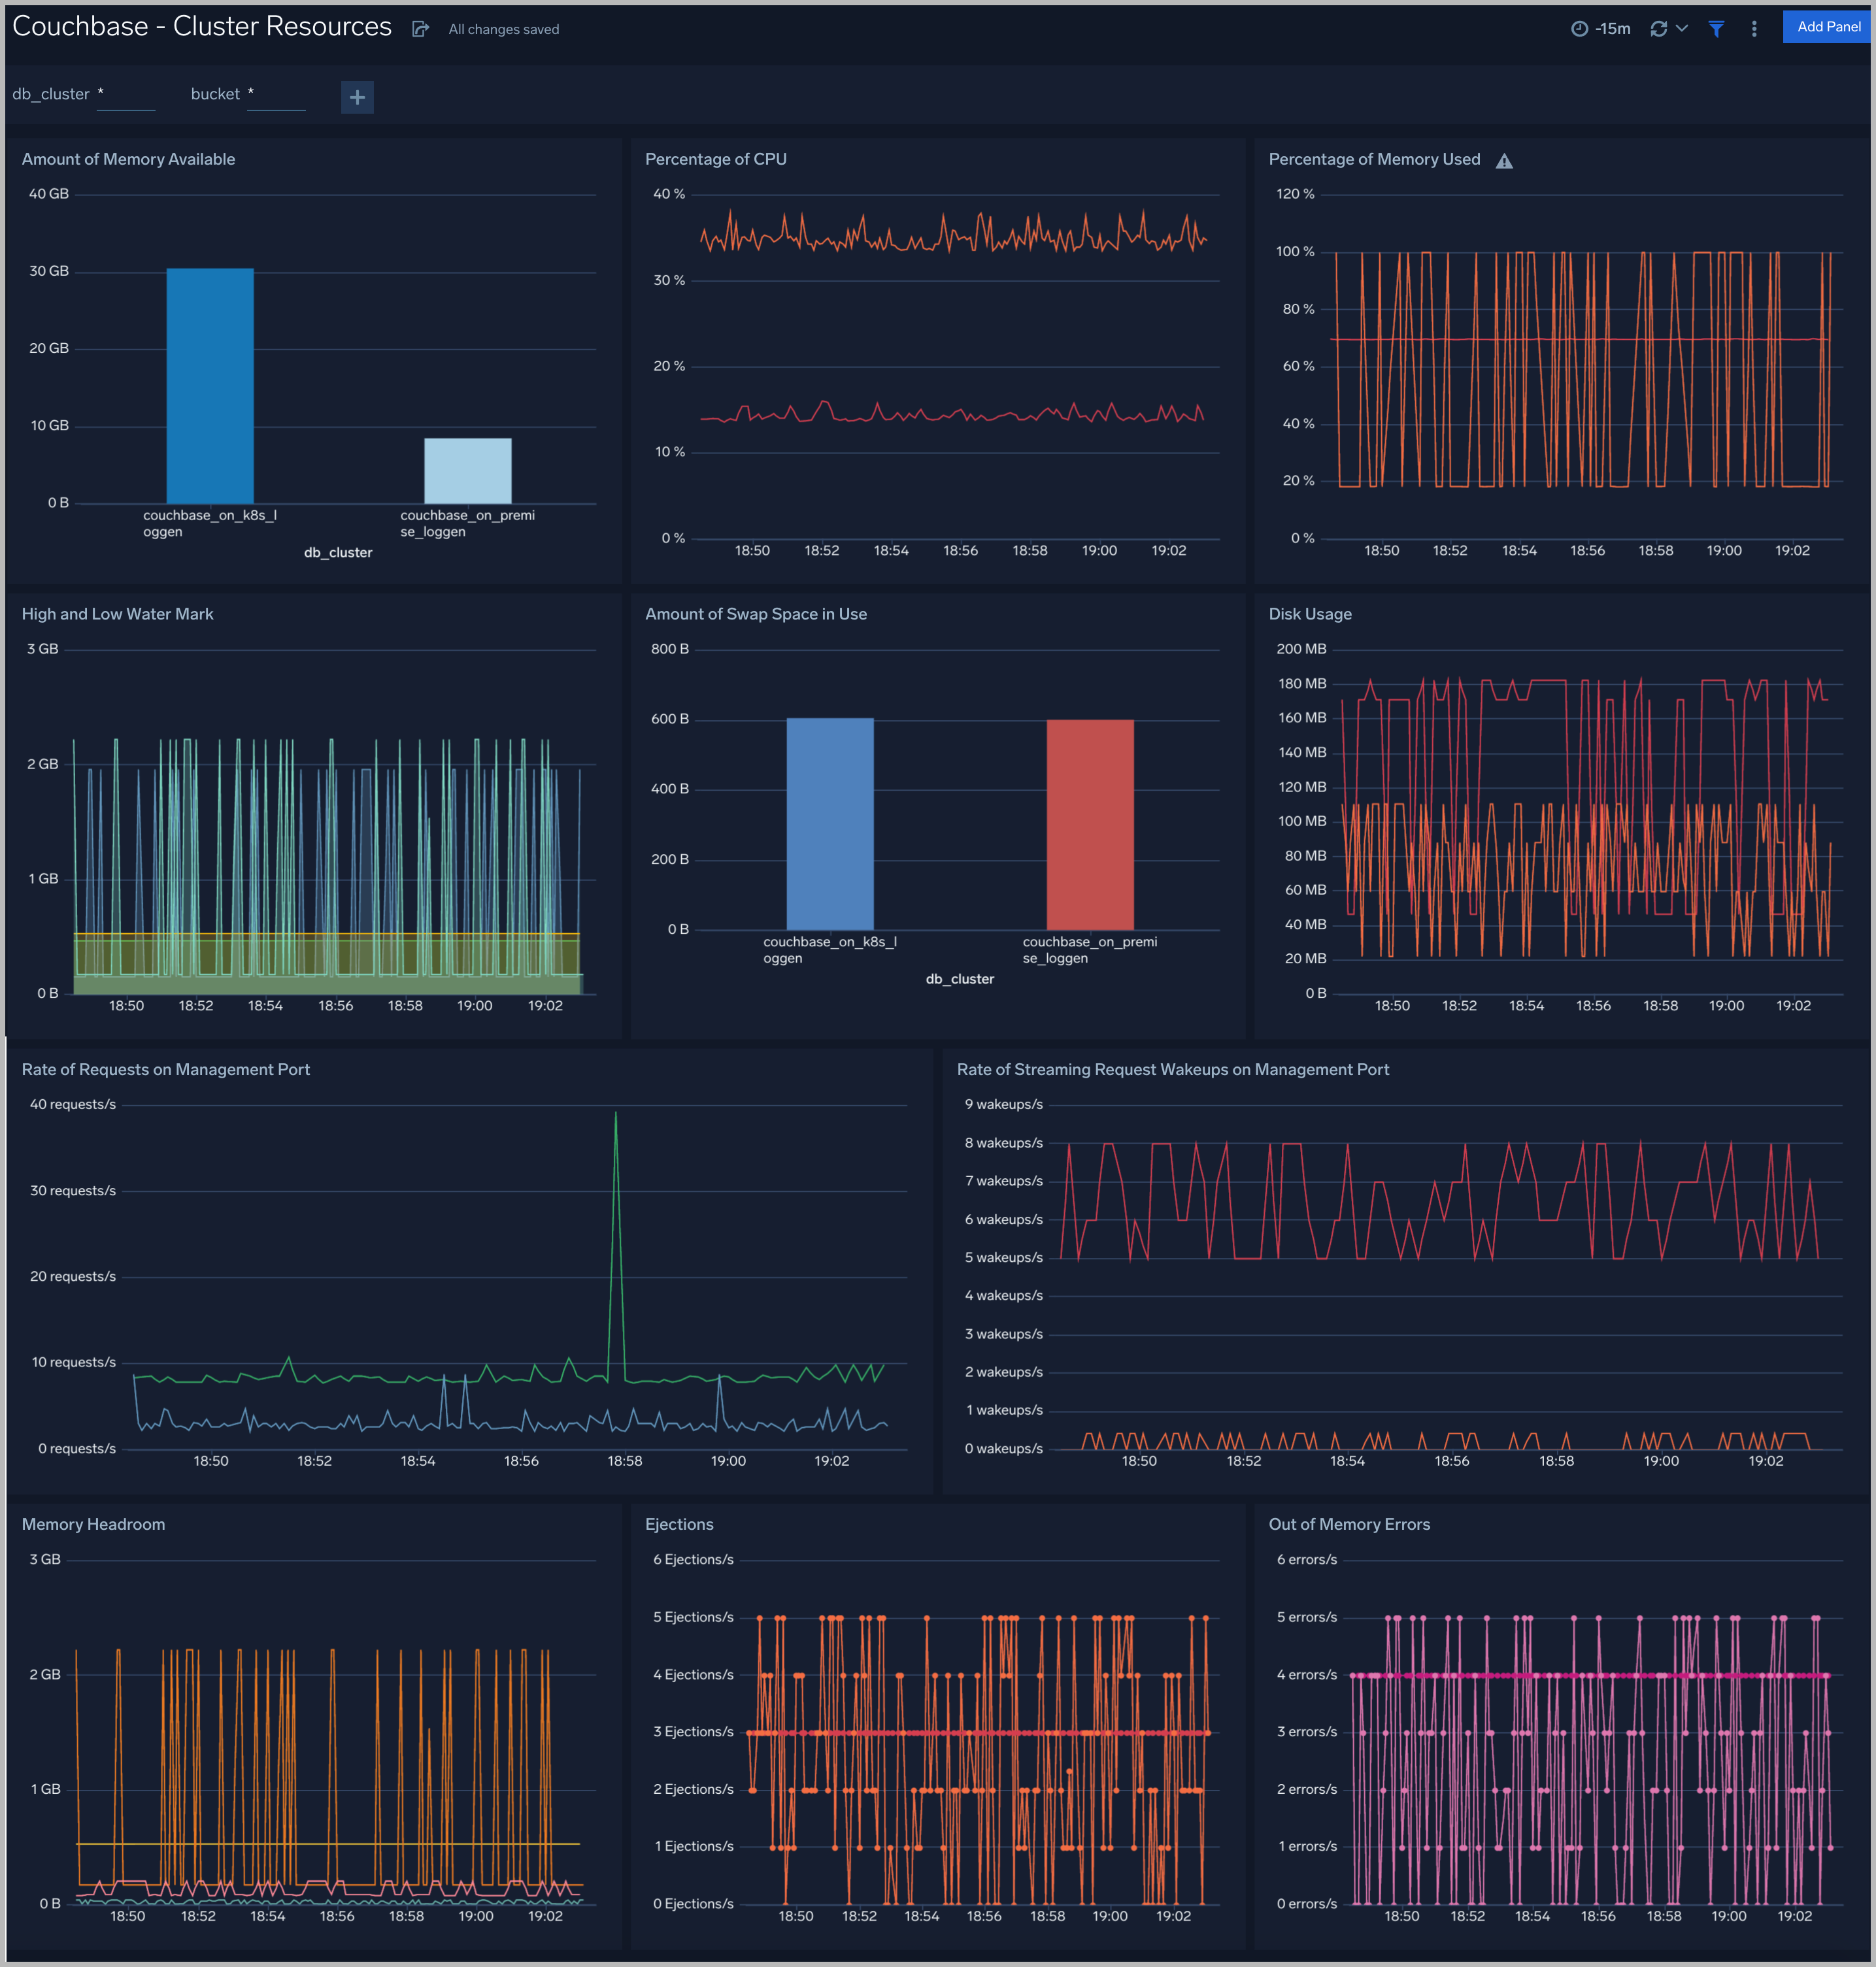Open the db_cluster variable value dropdown
This screenshot has height=1967, width=1876.
pyautogui.click(x=126, y=93)
